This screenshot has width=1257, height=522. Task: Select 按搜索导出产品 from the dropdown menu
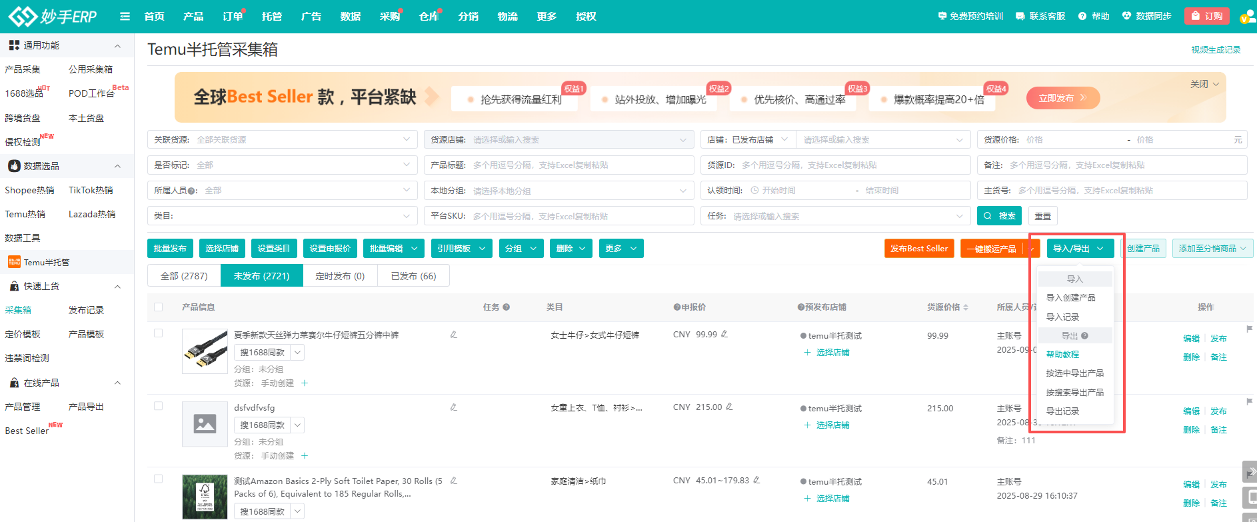[1074, 393]
